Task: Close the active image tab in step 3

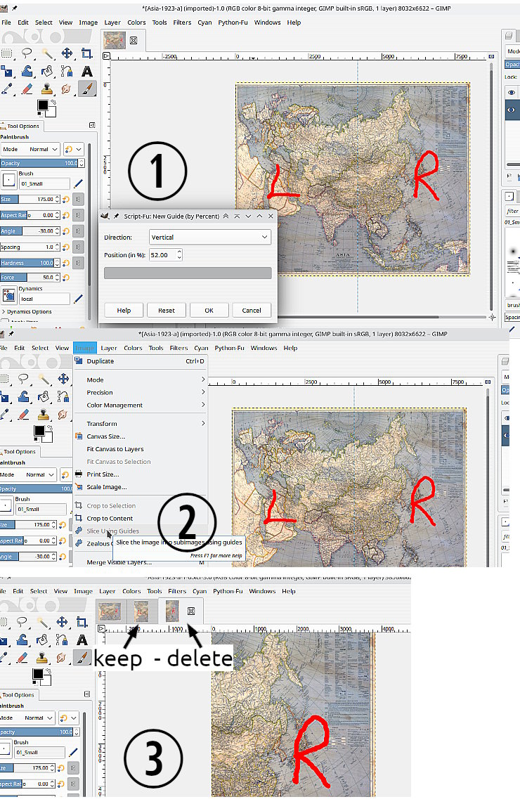Action: pos(190,611)
